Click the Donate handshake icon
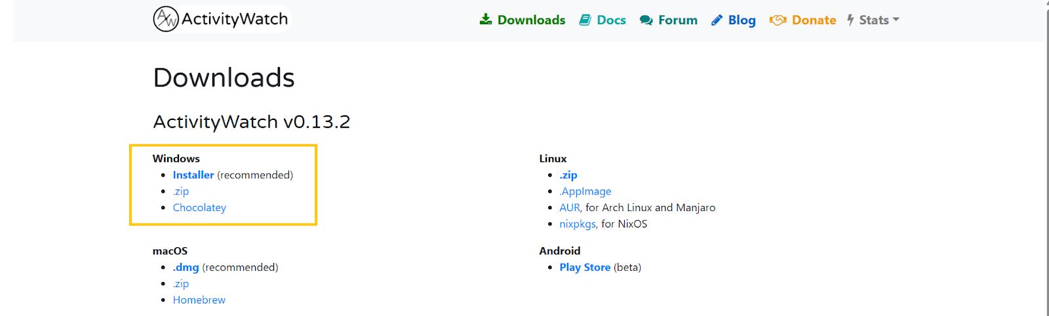 pos(778,20)
